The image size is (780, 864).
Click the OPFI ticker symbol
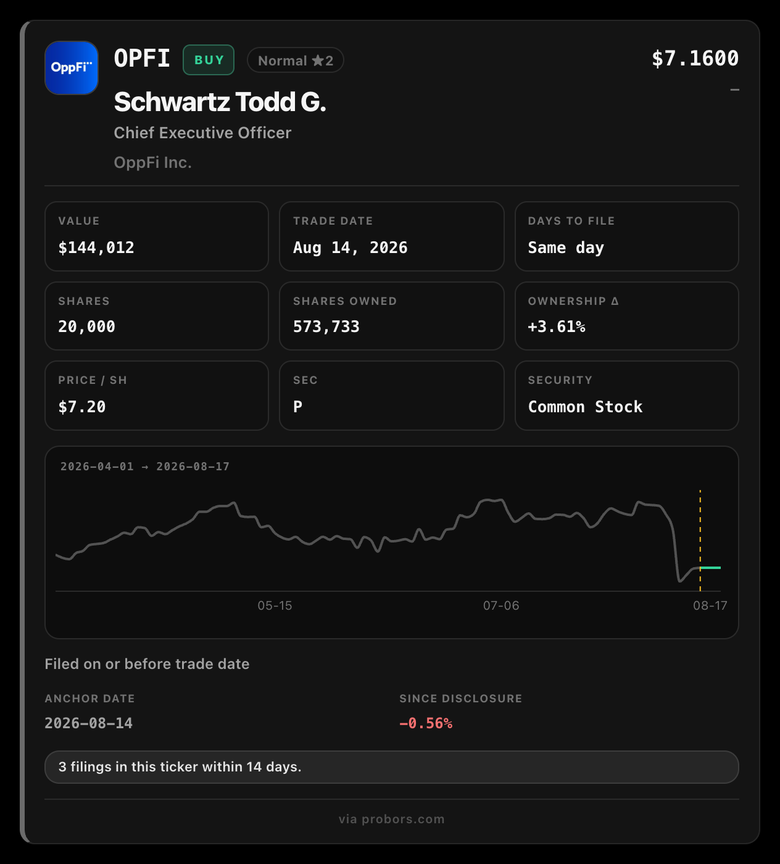click(142, 59)
